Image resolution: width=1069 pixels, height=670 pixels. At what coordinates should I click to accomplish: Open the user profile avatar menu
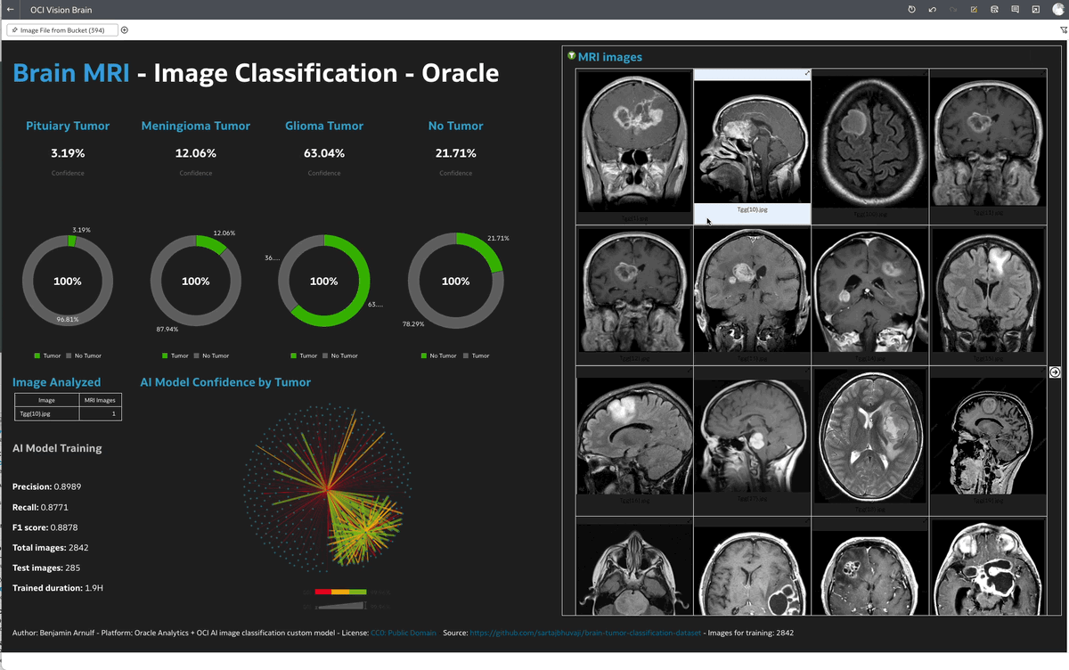pos(1058,9)
